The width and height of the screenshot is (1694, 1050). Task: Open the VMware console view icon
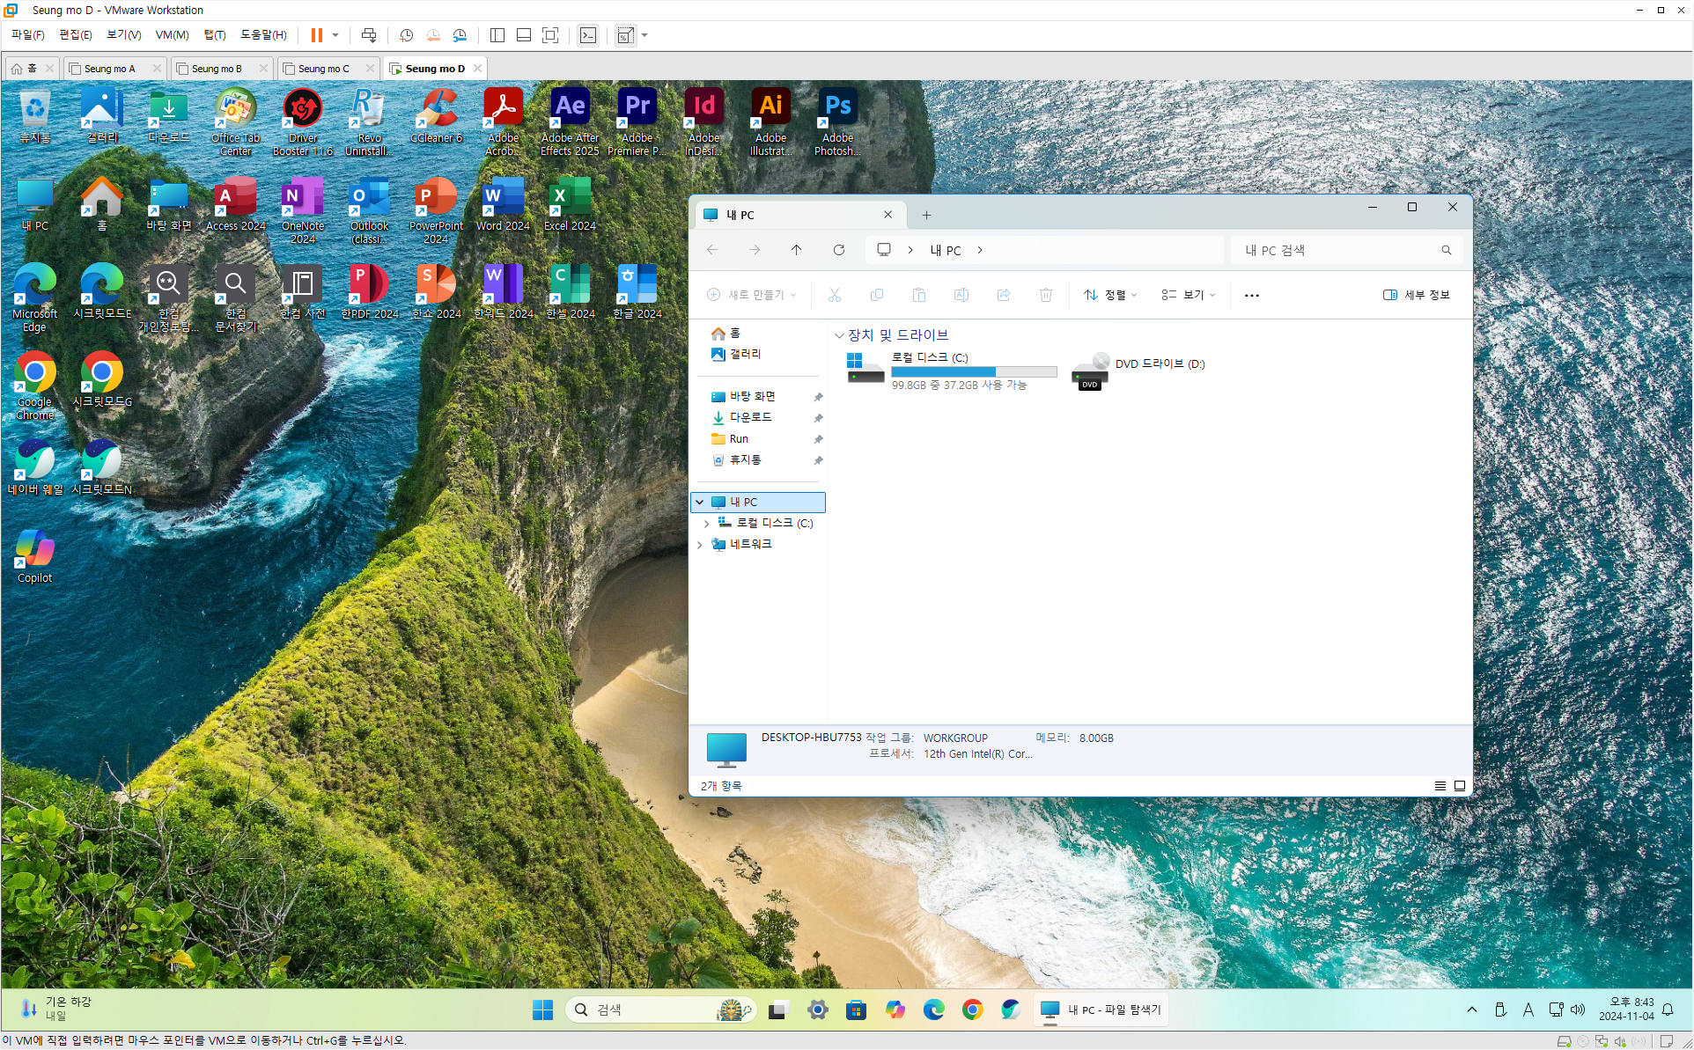pyautogui.click(x=588, y=35)
